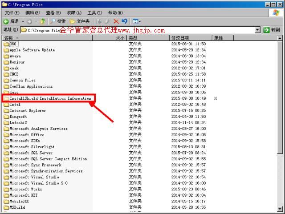Select the Ludashi2 folder icon
The height and width of the screenshot is (214, 285).
(6, 123)
